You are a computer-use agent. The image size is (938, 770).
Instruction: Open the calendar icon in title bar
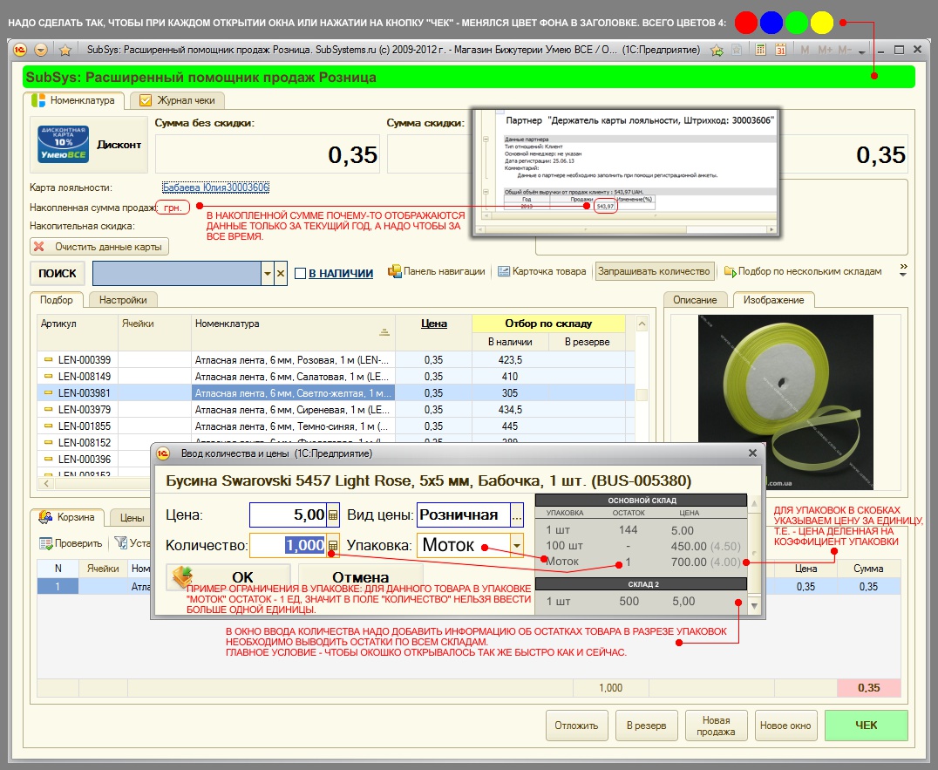pos(781,50)
